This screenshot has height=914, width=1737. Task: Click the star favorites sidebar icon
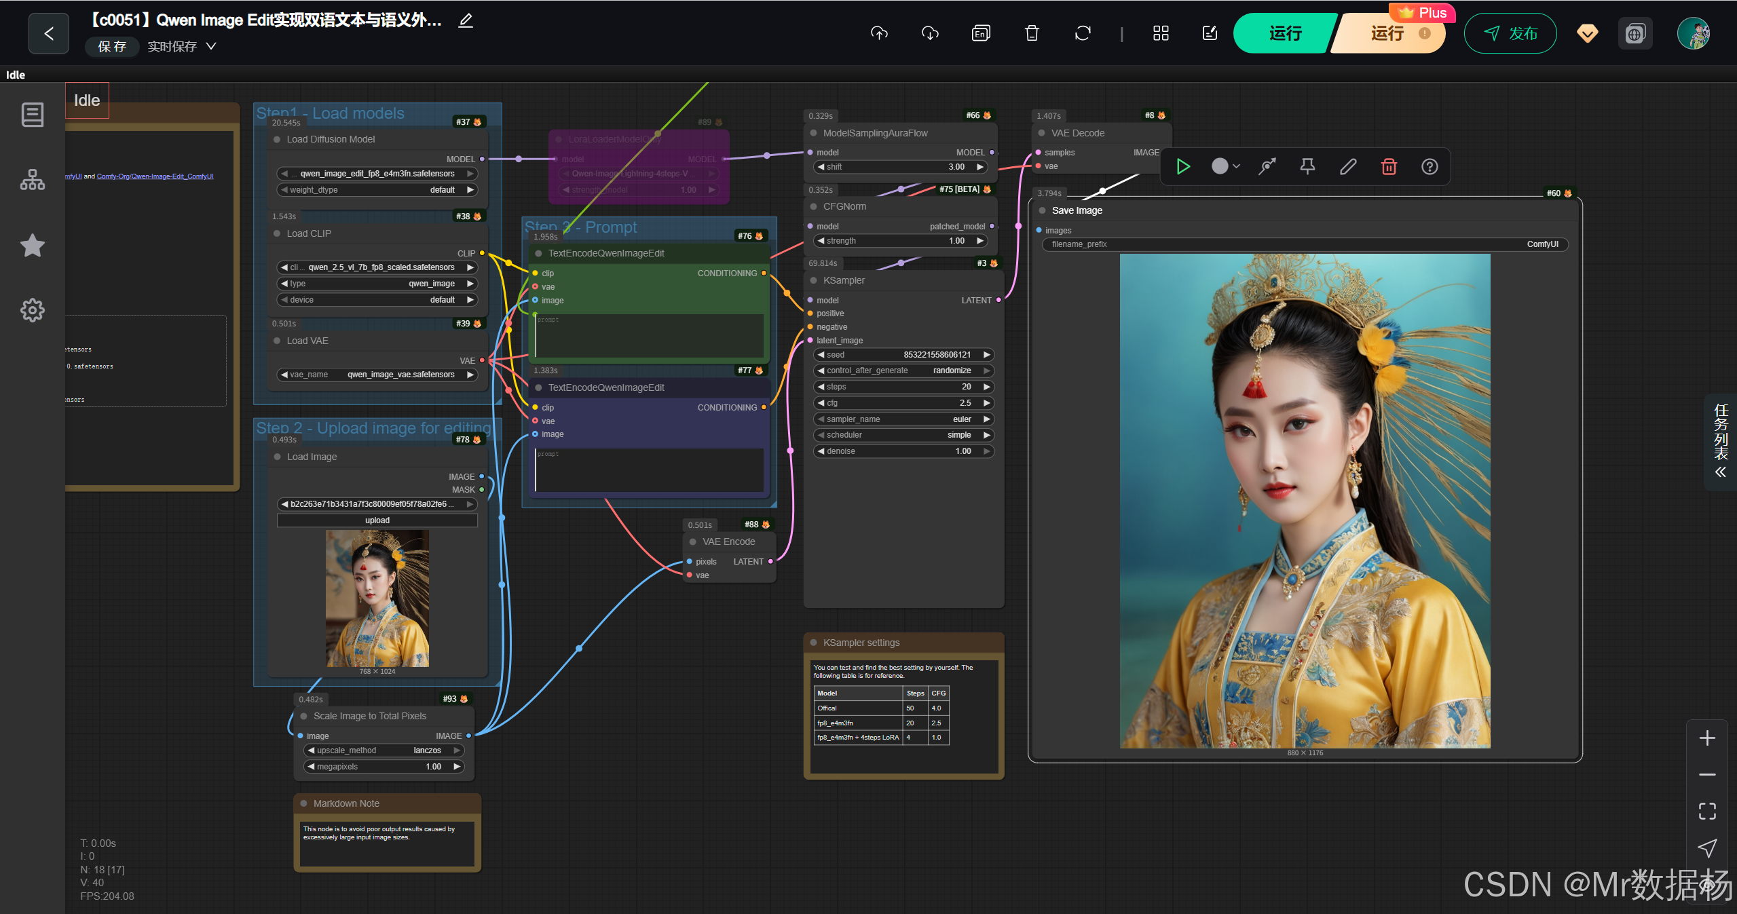[33, 245]
